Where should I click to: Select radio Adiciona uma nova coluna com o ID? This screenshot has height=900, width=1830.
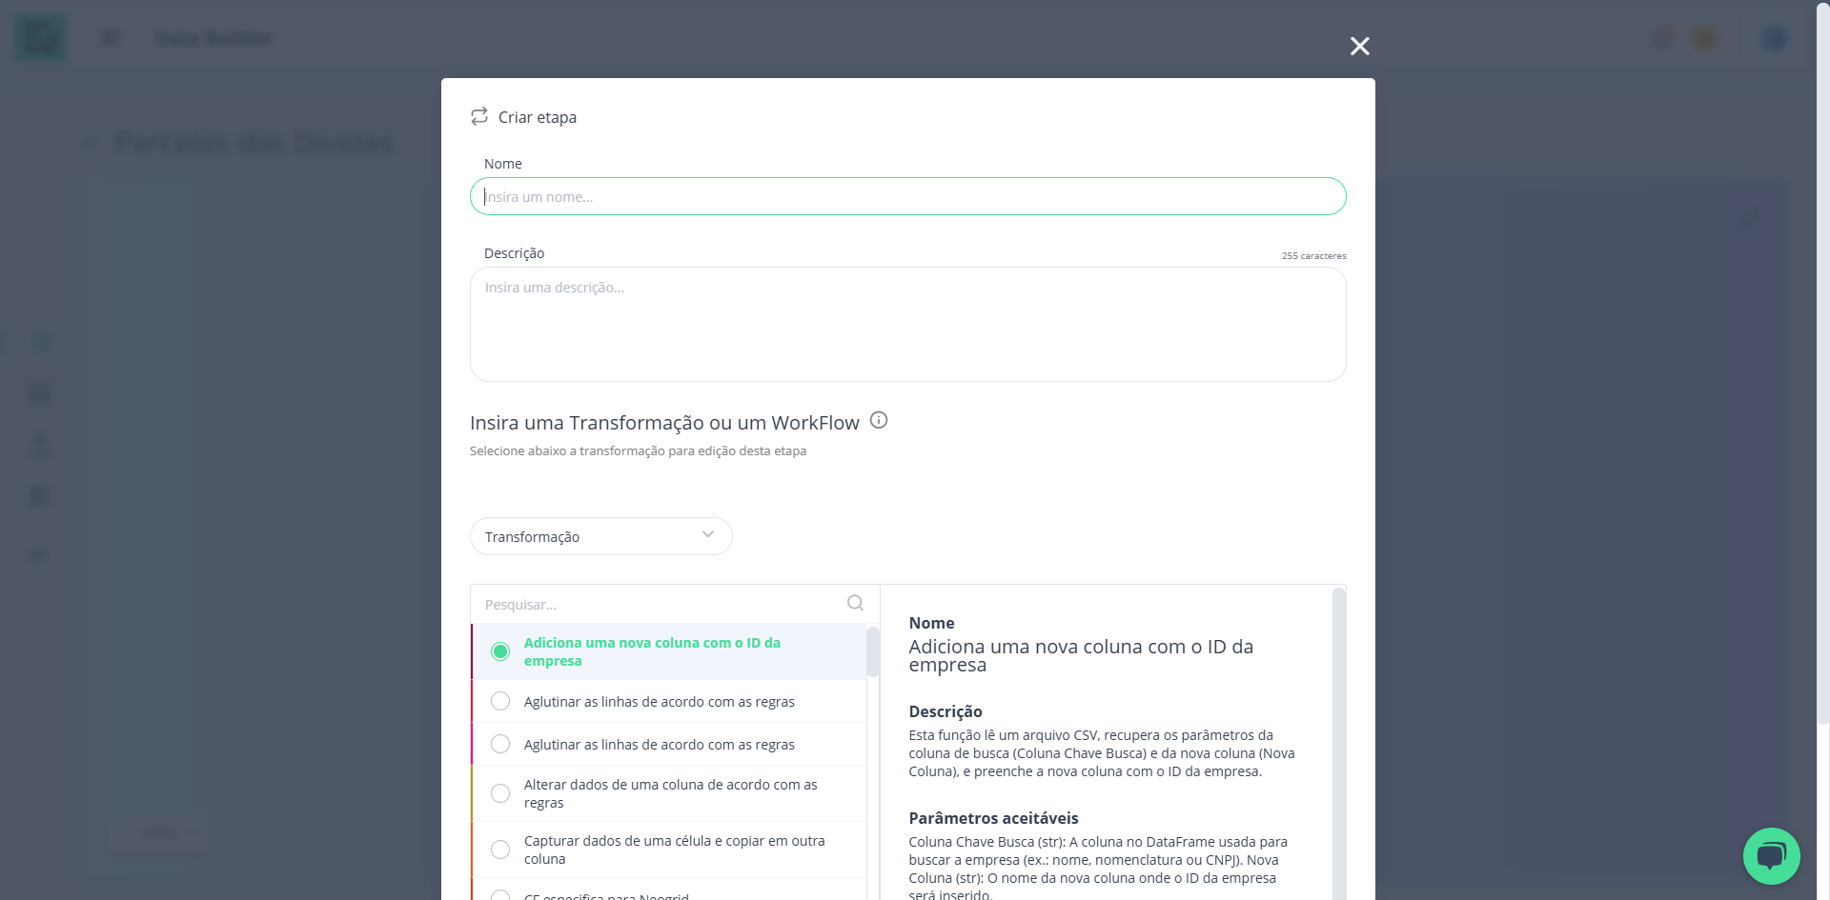(500, 651)
